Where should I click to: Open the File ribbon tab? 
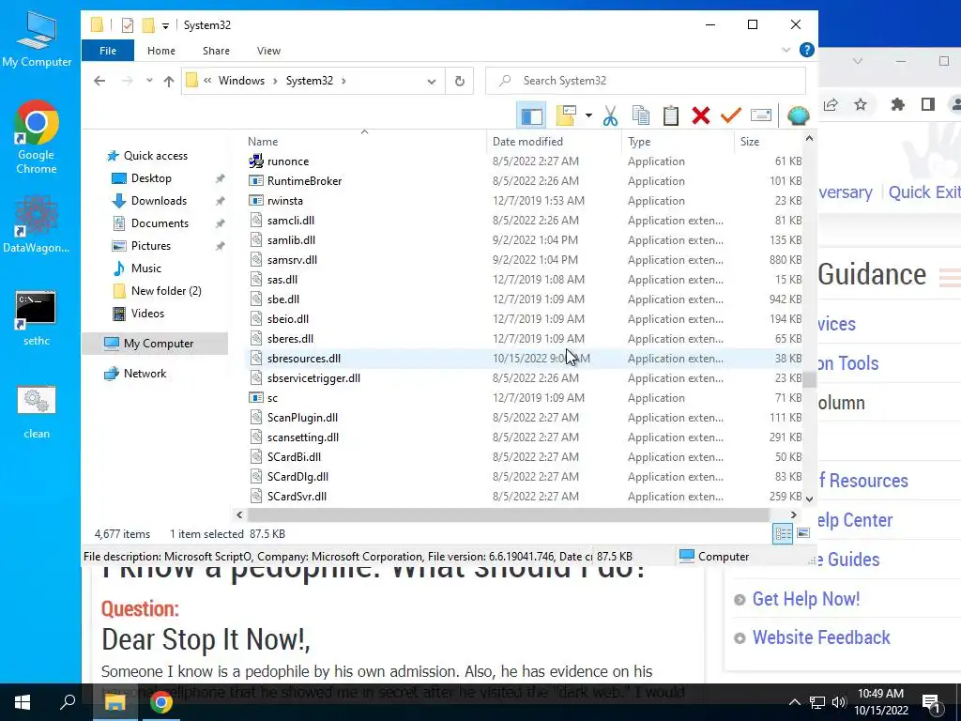tap(108, 51)
